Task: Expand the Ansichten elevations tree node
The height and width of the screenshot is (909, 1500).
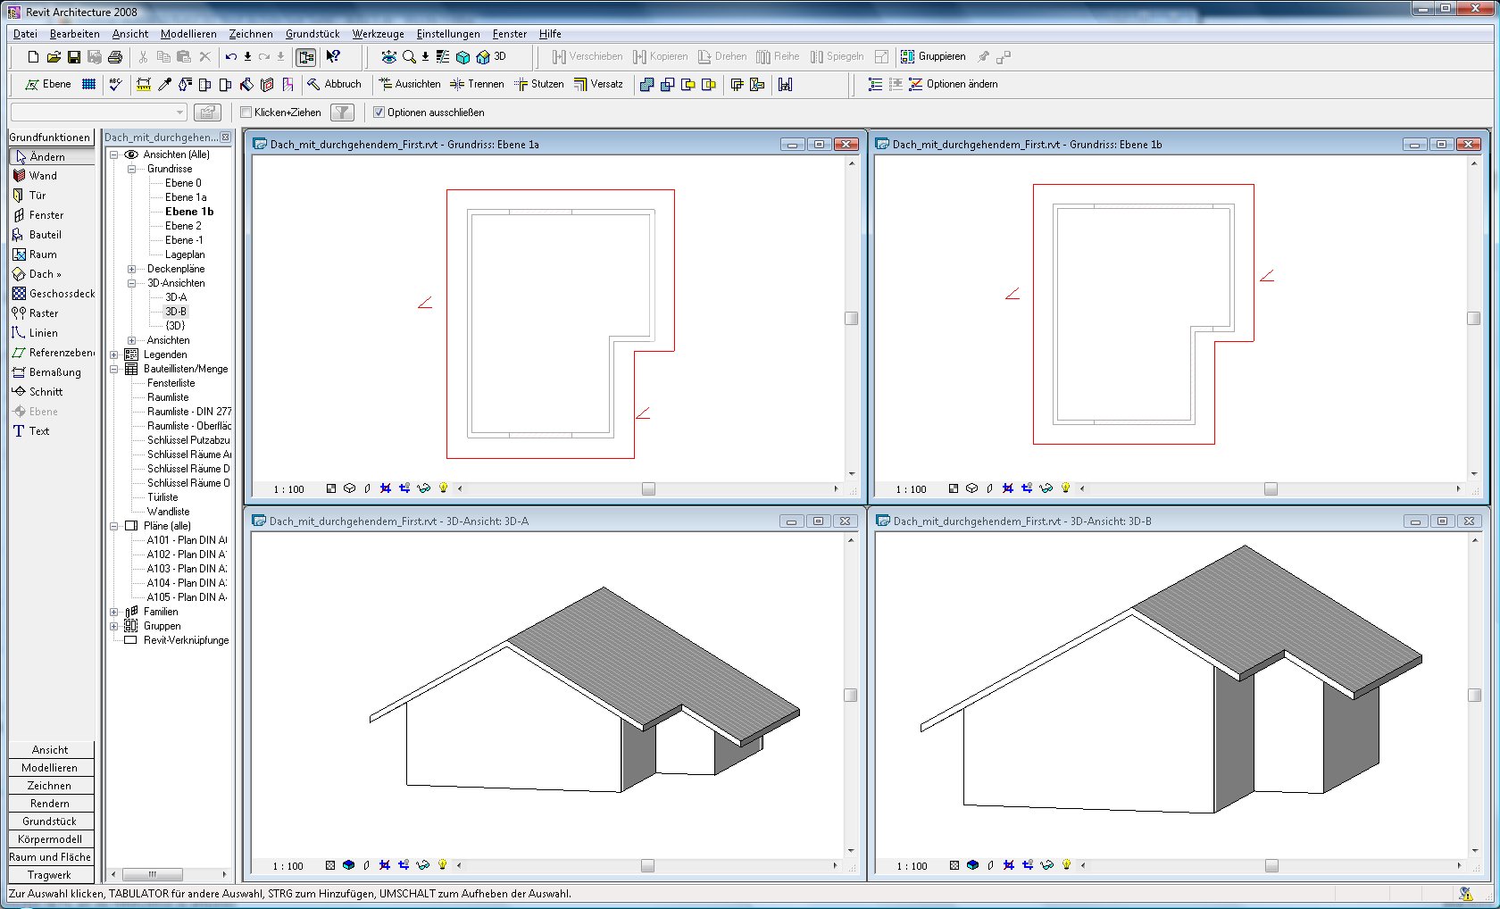Action: pos(131,340)
